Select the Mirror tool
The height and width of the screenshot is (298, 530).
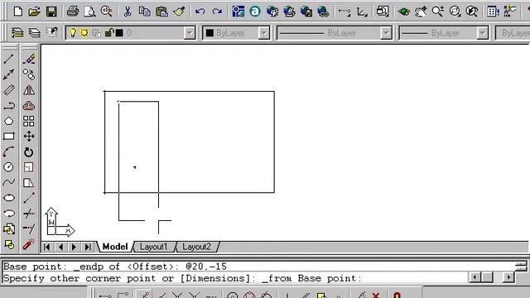pyautogui.click(x=29, y=90)
